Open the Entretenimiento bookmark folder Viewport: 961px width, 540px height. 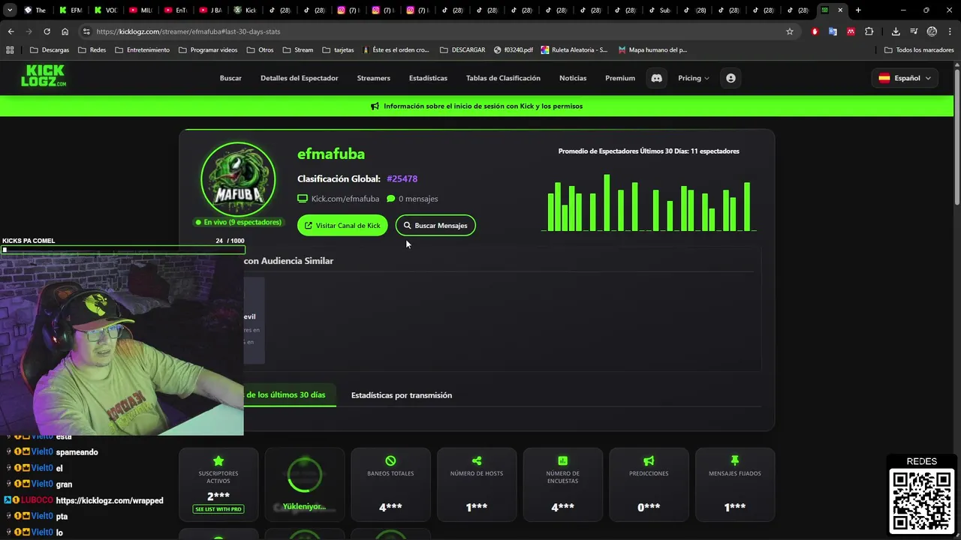click(143, 50)
